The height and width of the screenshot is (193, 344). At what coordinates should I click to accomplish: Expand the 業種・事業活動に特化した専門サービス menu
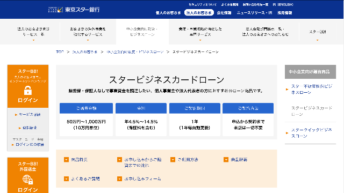[200, 32]
